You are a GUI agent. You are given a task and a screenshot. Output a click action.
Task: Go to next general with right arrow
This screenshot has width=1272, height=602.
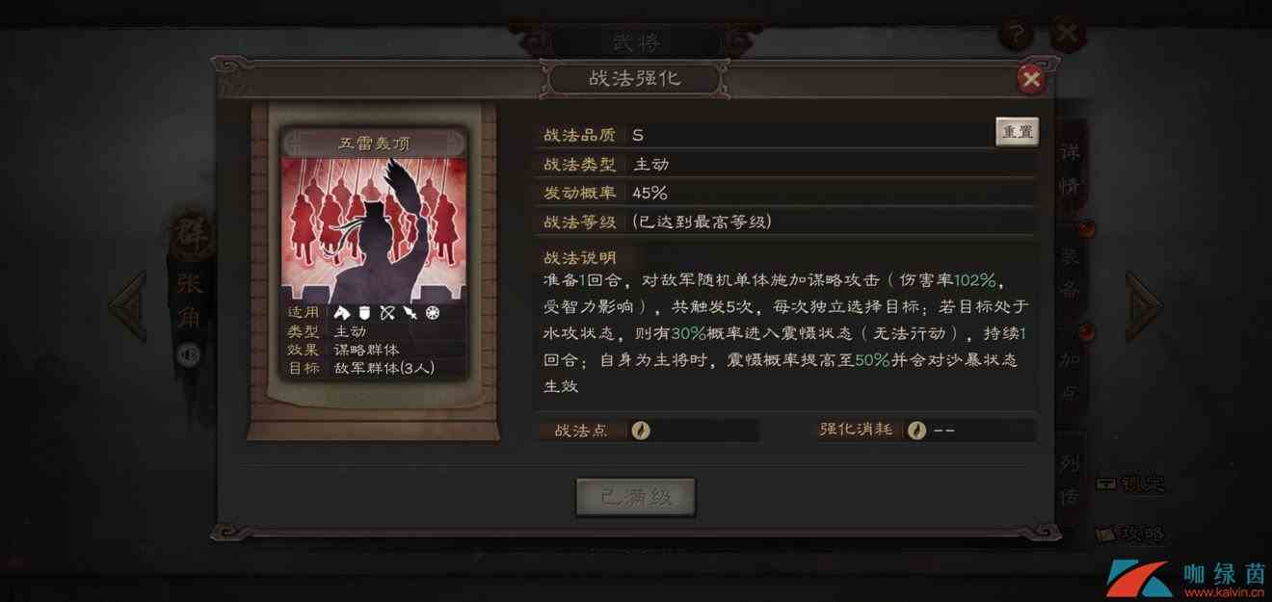tap(1144, 306)
